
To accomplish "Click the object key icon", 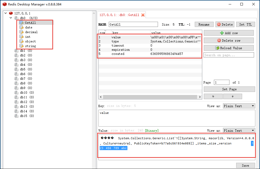I will click(x=21, y=41).
